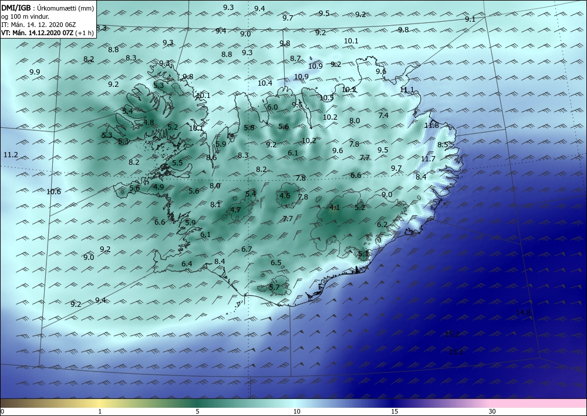Click the pink end of the color bar
The width and height of the screenshot is (587, 416).
[x=539, y=403]
